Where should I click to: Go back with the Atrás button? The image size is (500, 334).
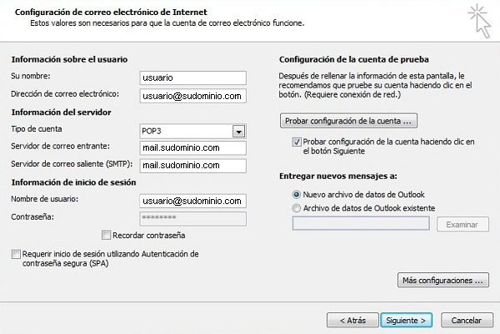[352, 320]
